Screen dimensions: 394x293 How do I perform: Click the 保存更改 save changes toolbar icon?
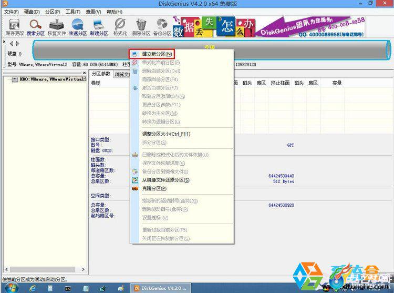click(x=14, y=27)
